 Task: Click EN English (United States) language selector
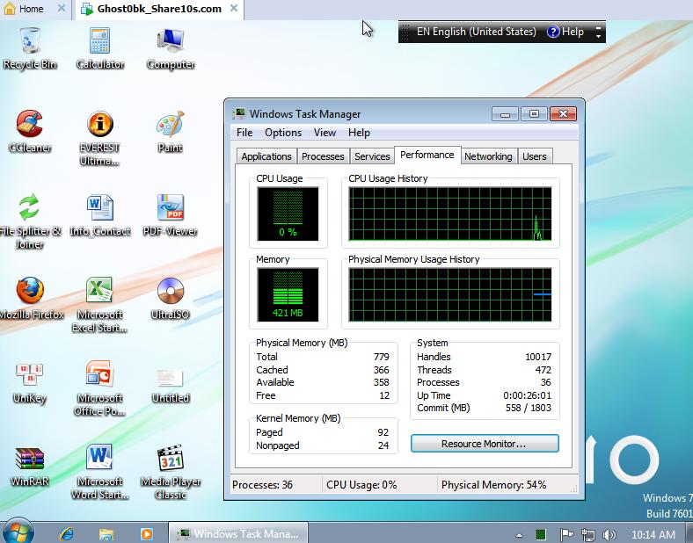coord(476,32)
